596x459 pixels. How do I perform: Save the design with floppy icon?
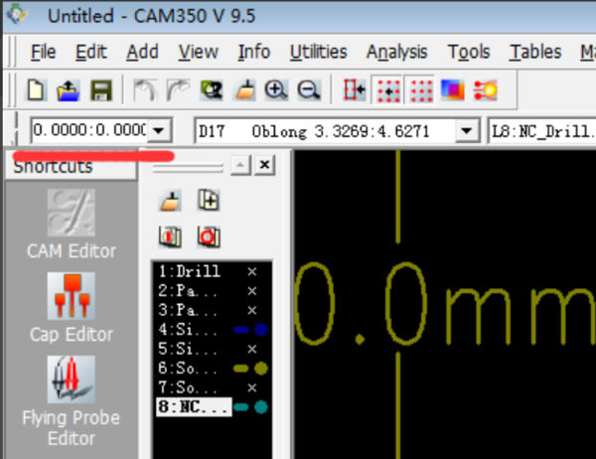pos(100,90)
